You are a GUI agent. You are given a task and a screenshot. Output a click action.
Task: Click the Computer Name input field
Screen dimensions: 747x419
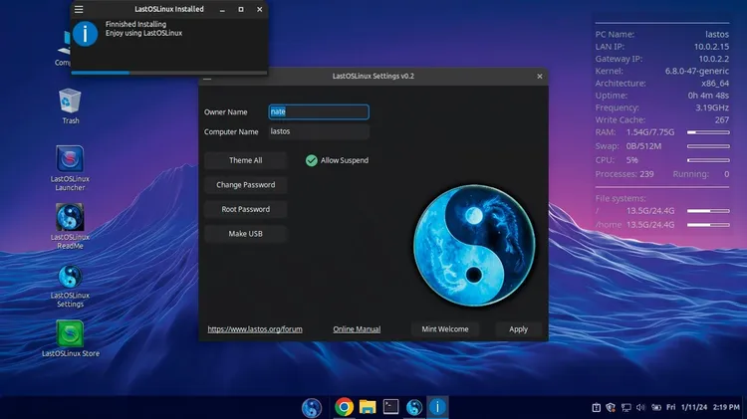(x=319, y=131)
